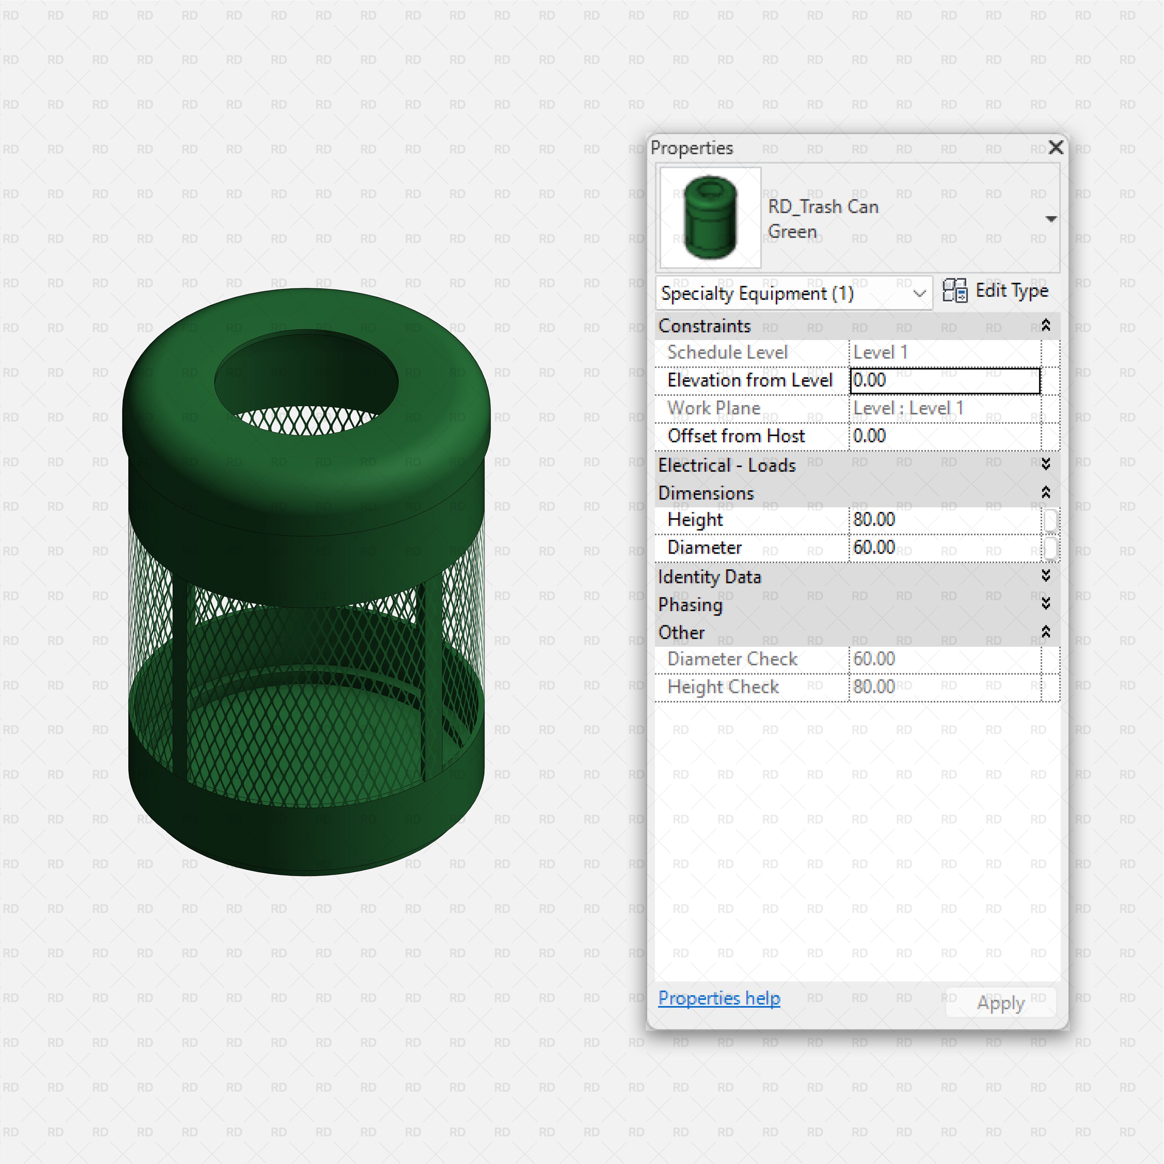Close the Properties panel
This screenshot has width=1164, height=1164.
tap(1056, 148)
